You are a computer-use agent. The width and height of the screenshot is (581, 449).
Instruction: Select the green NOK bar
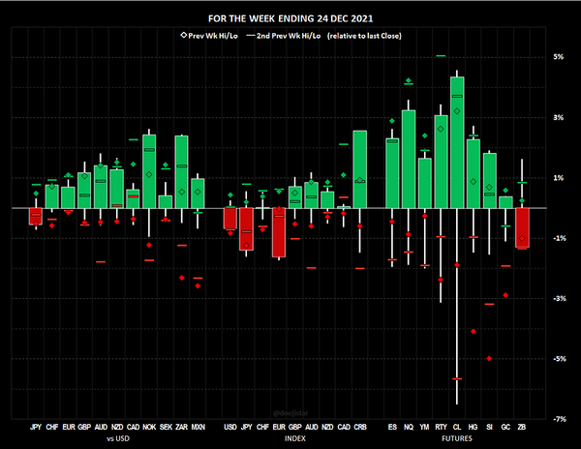[x=149, y=170]
